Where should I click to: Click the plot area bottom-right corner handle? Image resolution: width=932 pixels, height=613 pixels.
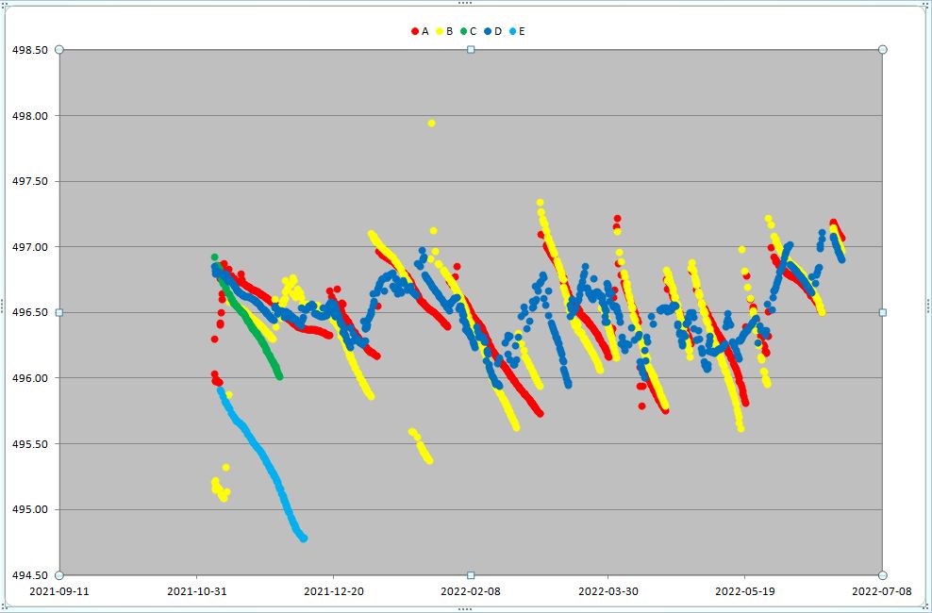coord(883,575)
